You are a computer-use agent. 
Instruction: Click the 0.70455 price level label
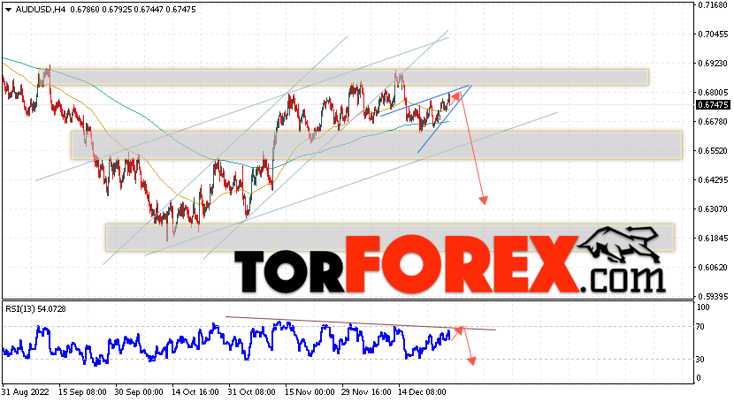pos(713,34)
